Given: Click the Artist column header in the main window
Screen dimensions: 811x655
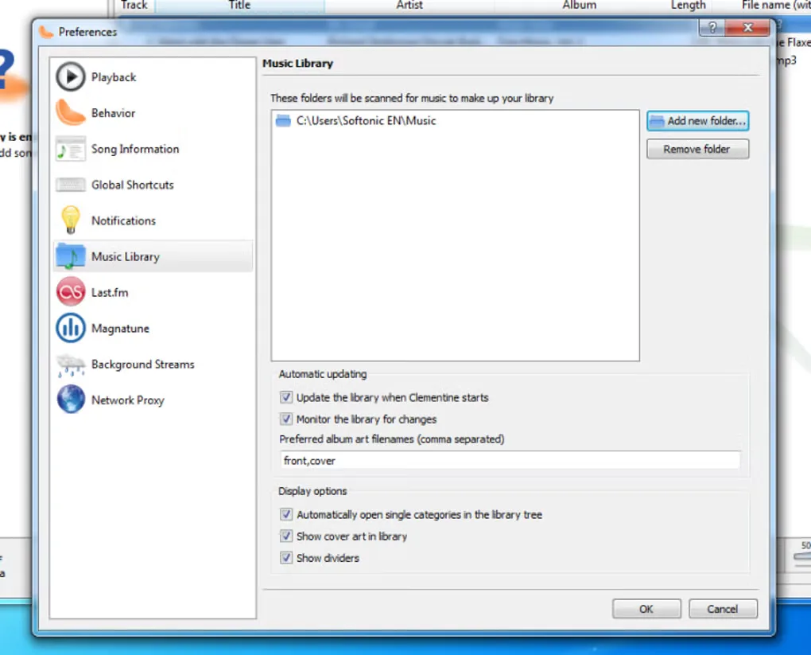Looking at the screenshot, I should pyautogui.click(x=409, y=6).
